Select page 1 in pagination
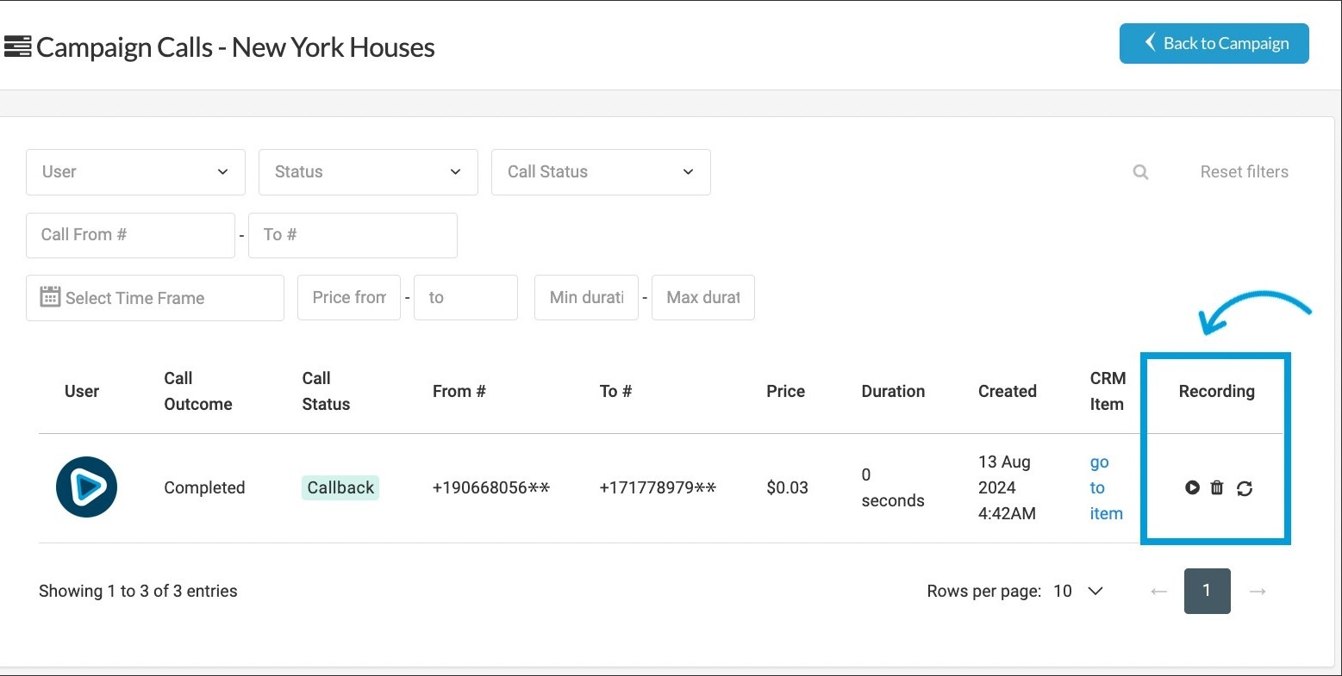This screenshot has height=676, width=1342. (1207, 591)
